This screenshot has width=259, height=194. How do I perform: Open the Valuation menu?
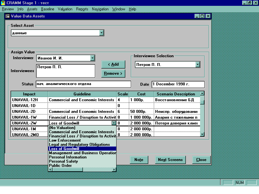(x=65, y=9)
